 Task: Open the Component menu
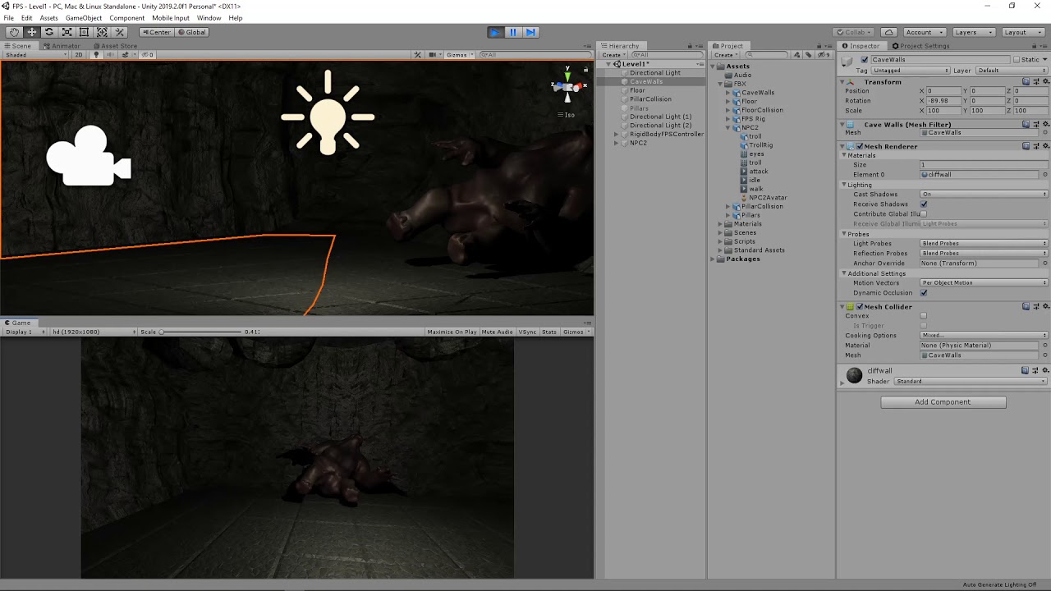(x=126, y=18)
